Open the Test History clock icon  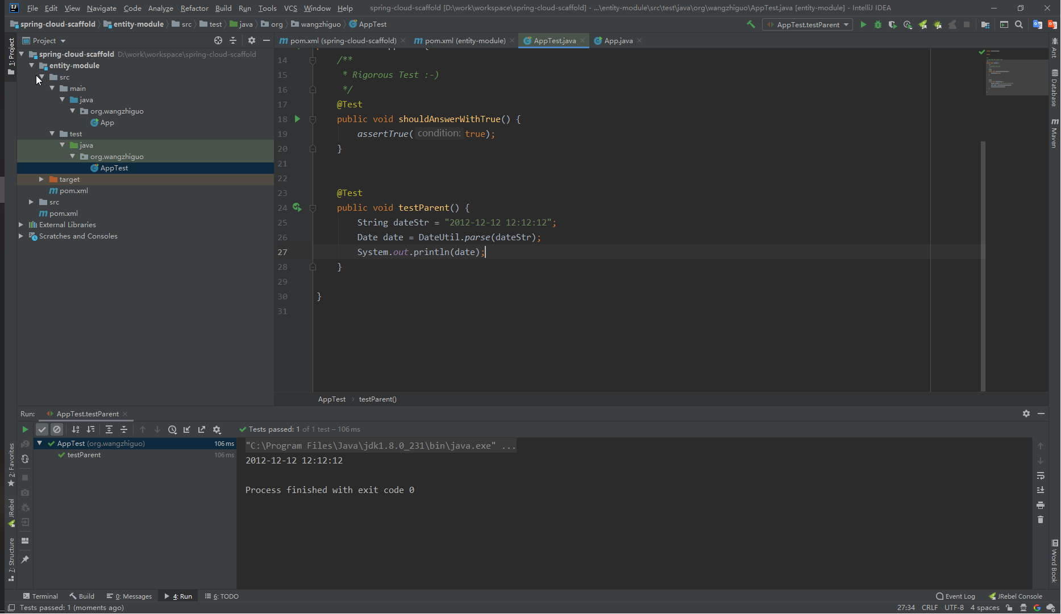pos(172,429)
